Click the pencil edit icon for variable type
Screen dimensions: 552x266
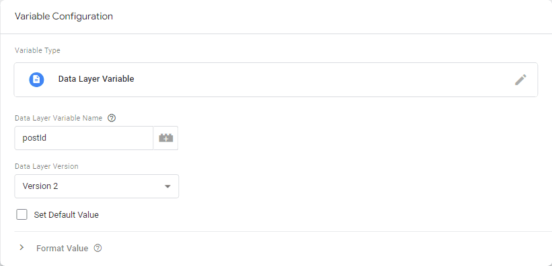tap(520, 80)
